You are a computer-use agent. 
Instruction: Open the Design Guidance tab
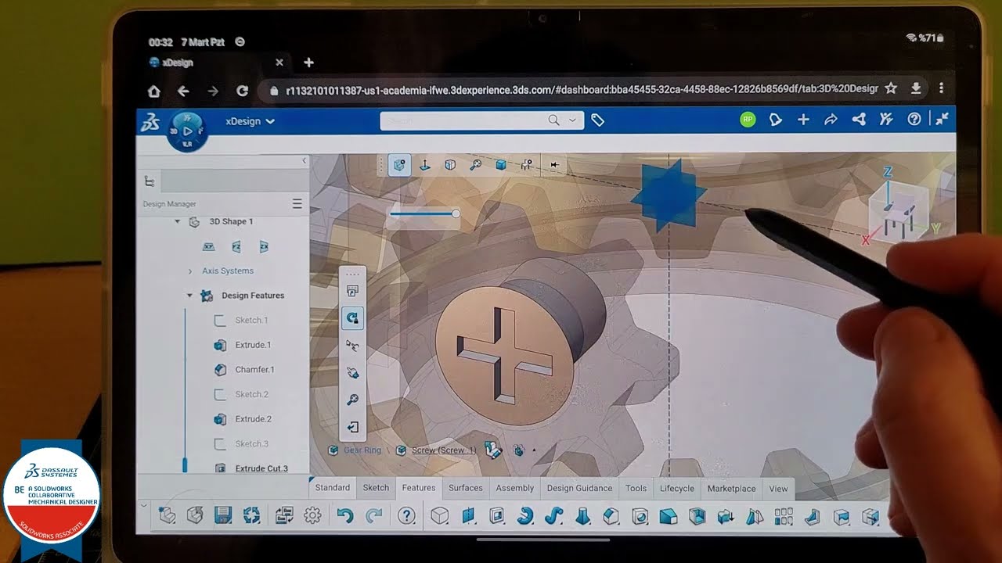[x=580, y=488]
